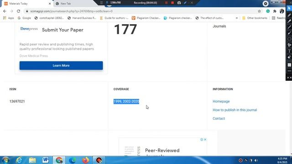The height and width of the screenshot is (164, 292).
Task: Close the Materials Today tab
Action: (x=50, y=4)
